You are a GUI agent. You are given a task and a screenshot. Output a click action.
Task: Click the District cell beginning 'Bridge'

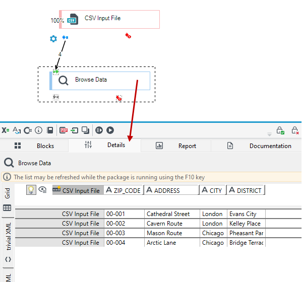click(246, 243)
